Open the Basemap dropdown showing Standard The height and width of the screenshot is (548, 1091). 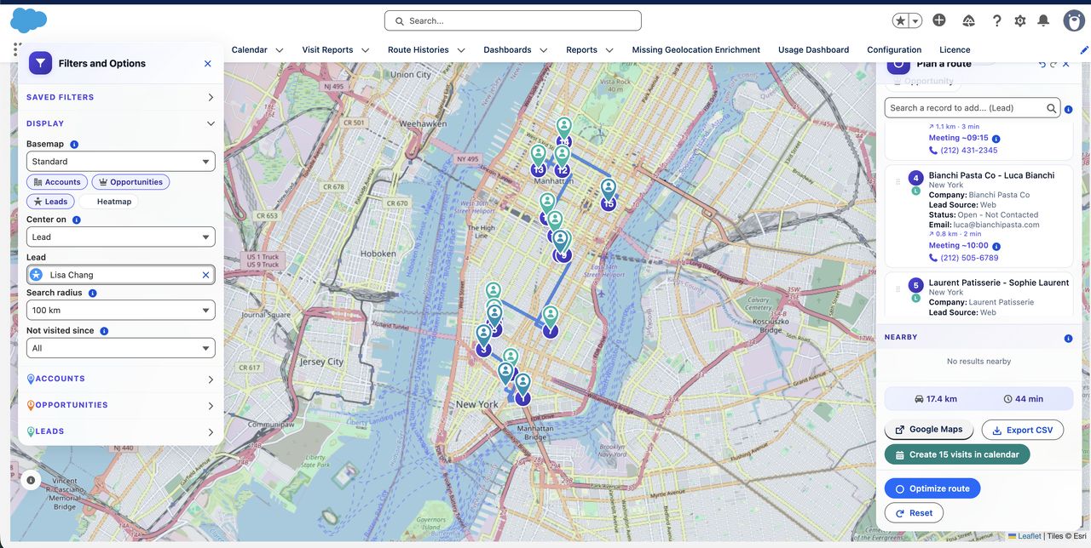[120, 161]
